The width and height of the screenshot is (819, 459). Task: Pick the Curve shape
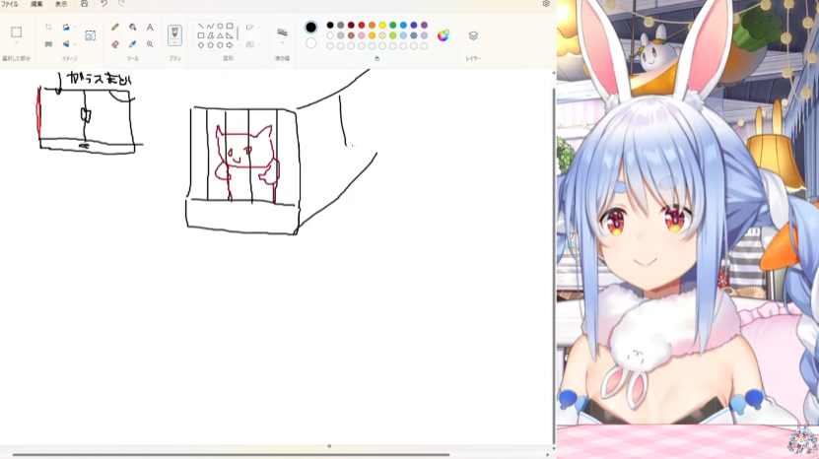(210, 27)
